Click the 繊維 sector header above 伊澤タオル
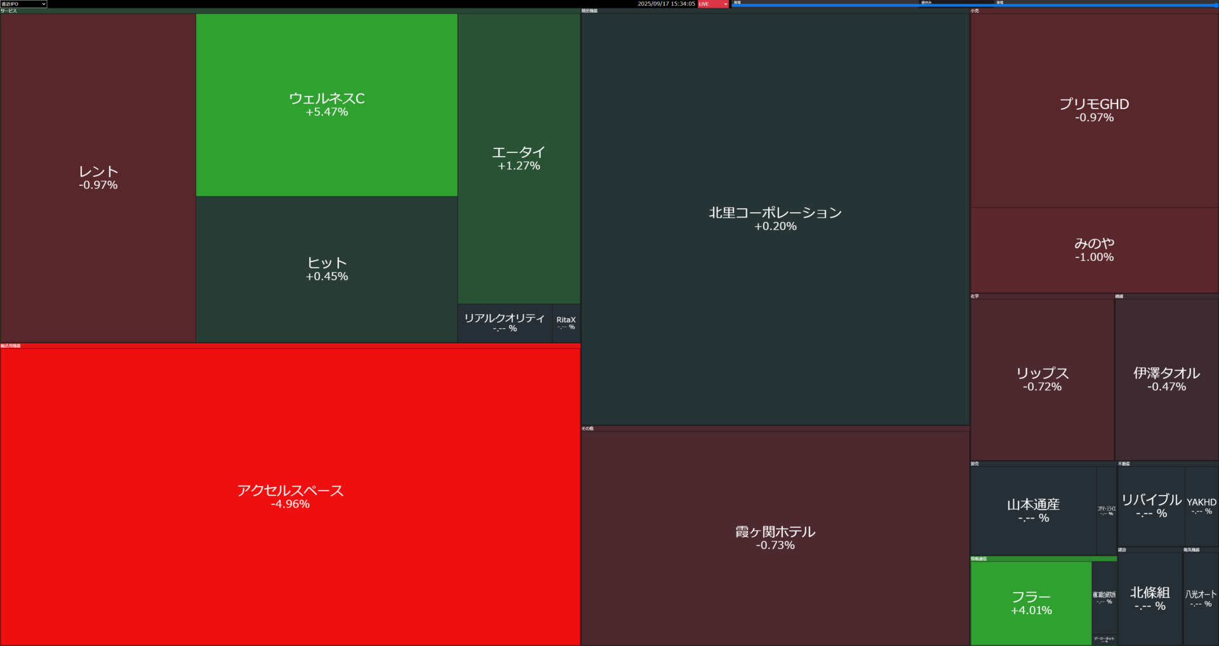This screenshot has height=646, width=1219. click(x=1166, y=296)
